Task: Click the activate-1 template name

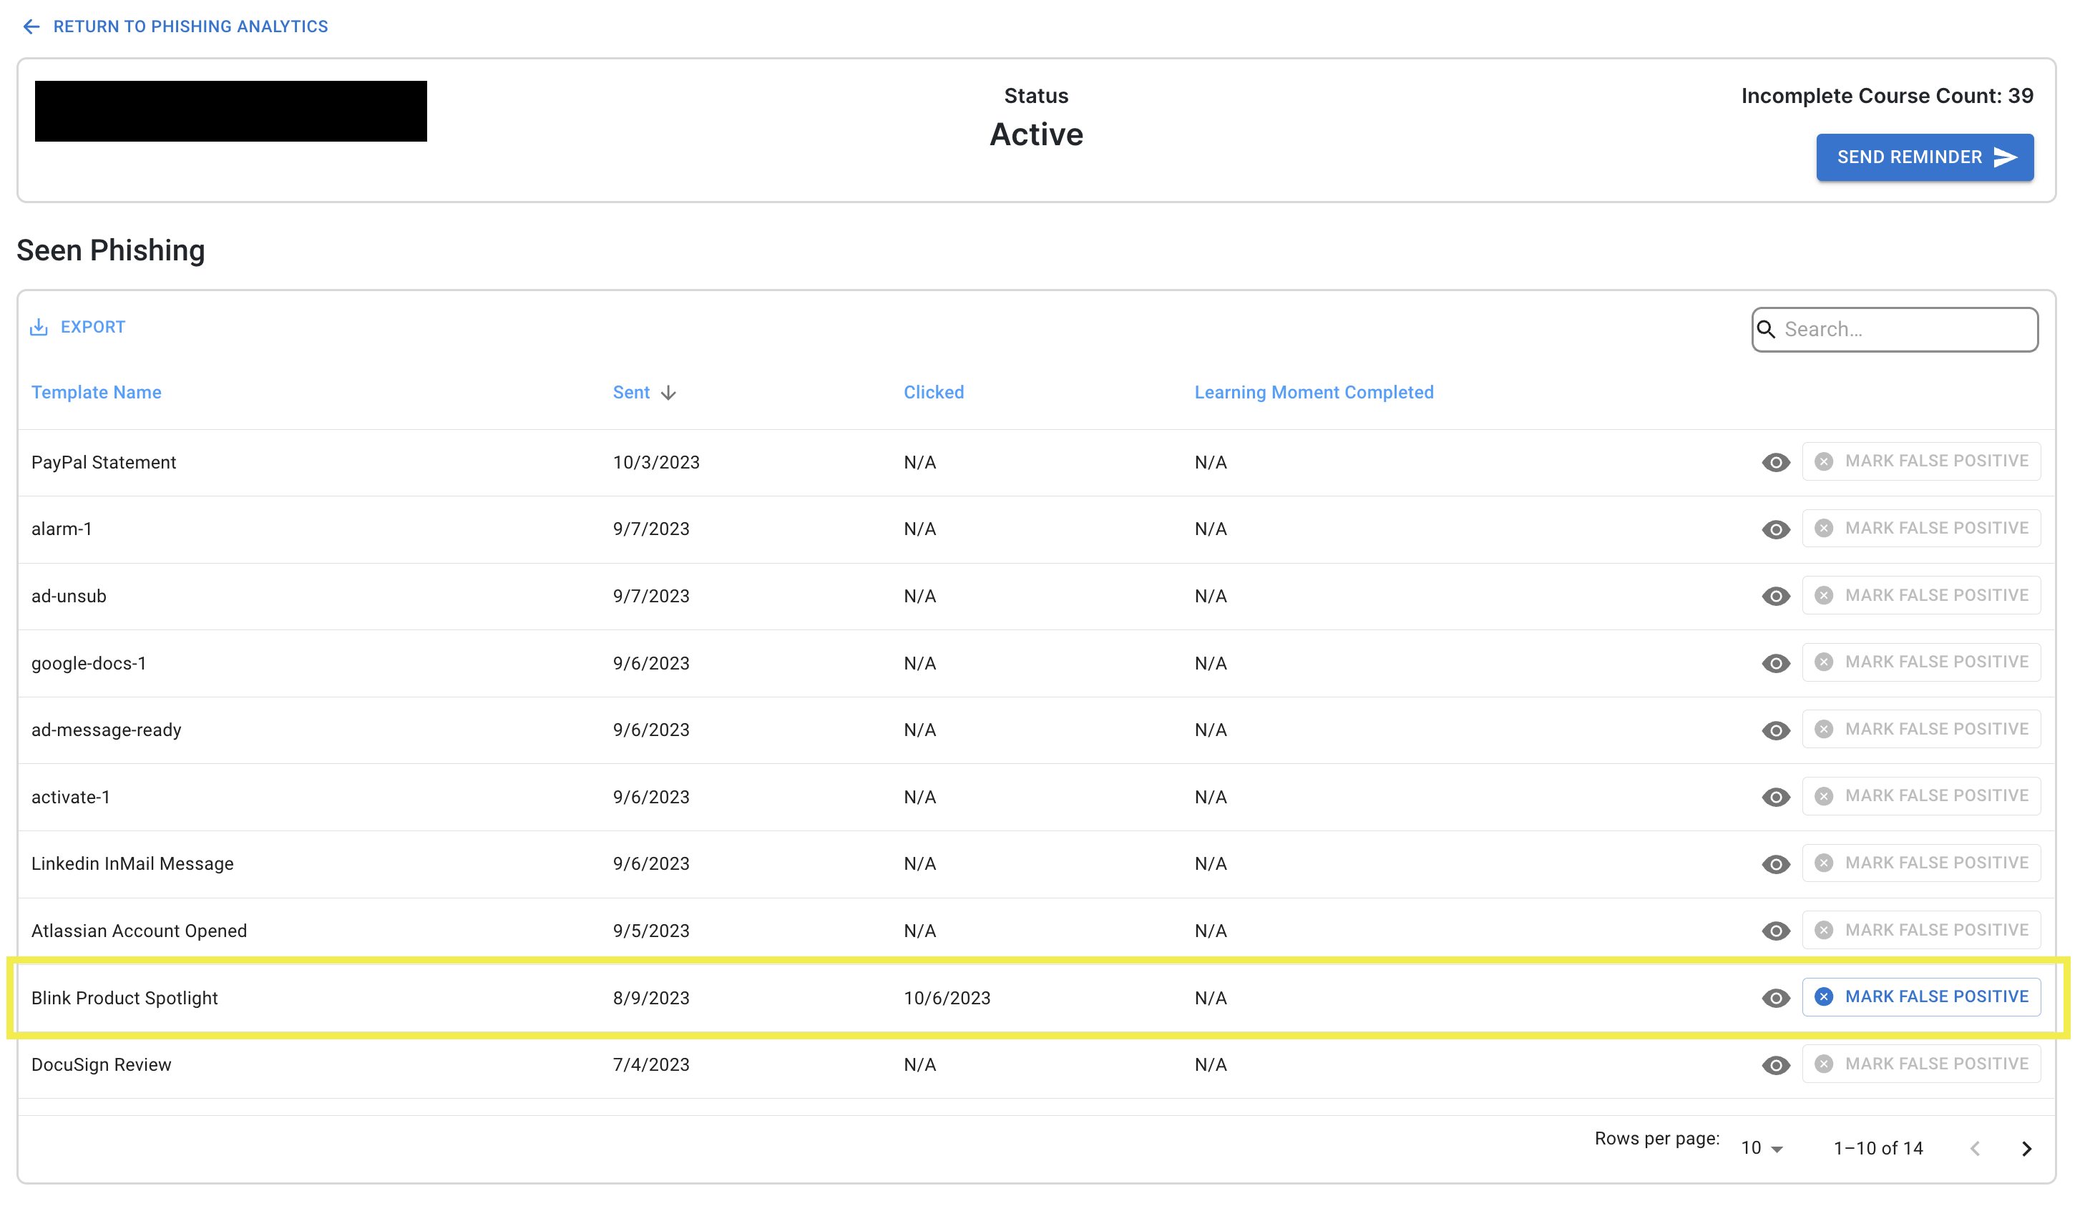Action: [x=70, y=798]
